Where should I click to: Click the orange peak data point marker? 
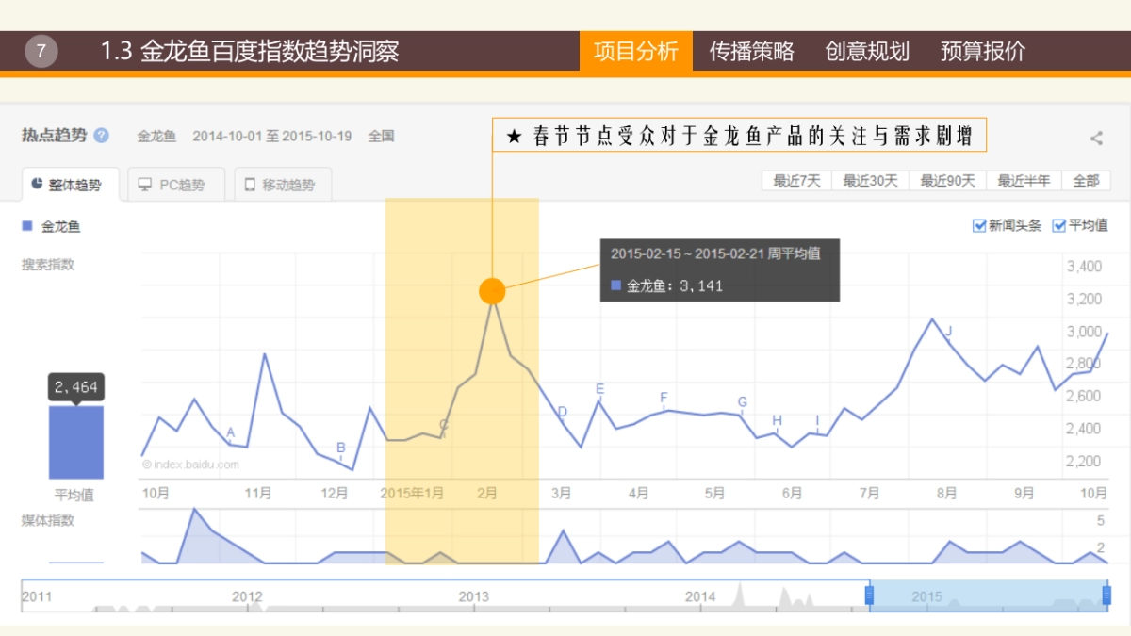click(x=492, y=291)
